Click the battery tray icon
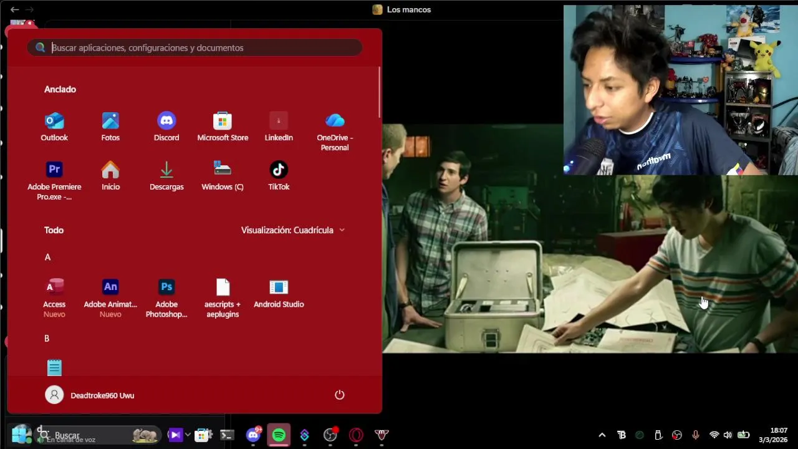This screenshot has height=449, width=798. [x=744, y=435]
